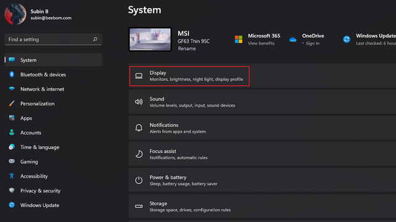396x222 pixels.
Task: Click the Find a setting search box
Action: (x=53, y=39)
